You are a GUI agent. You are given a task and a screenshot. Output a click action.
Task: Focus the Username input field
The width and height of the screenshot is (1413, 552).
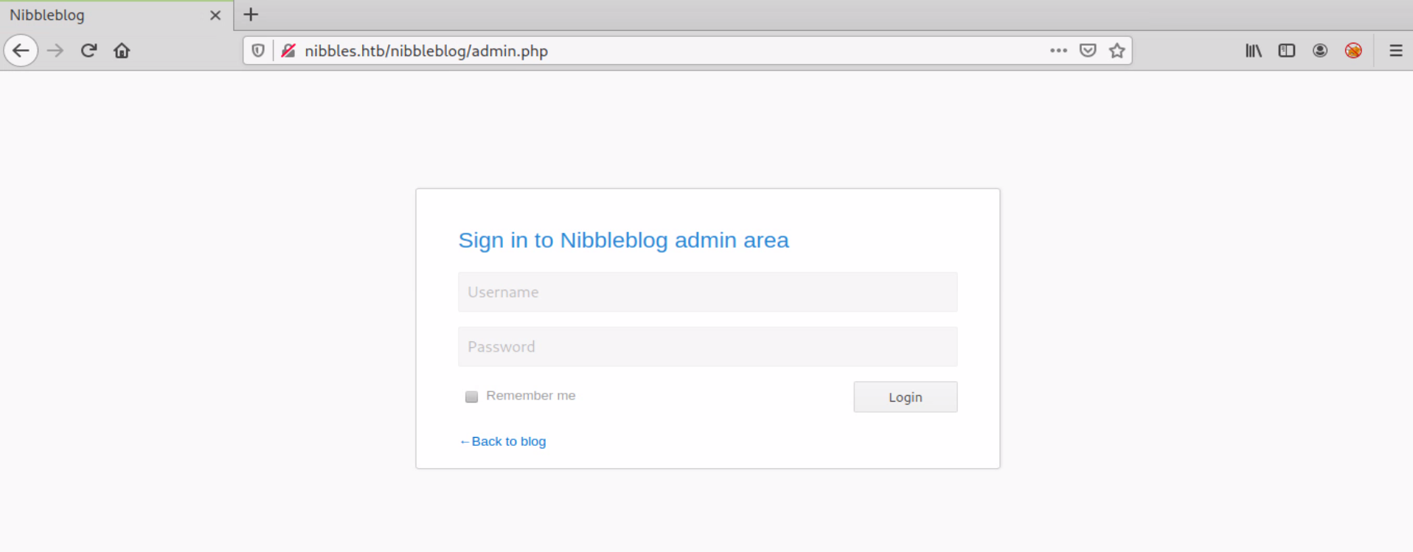point(707,292)
